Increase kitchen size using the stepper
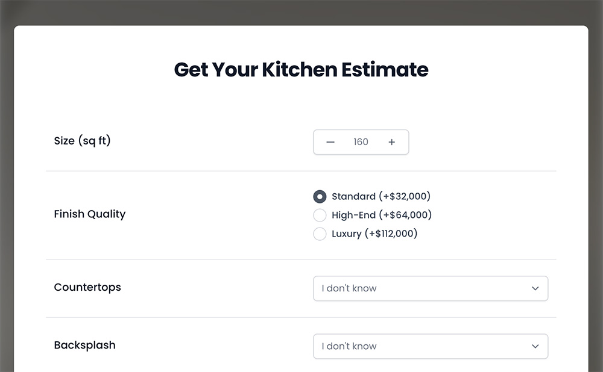The width and height of the screenshot is (603, 372). point(391,142)
